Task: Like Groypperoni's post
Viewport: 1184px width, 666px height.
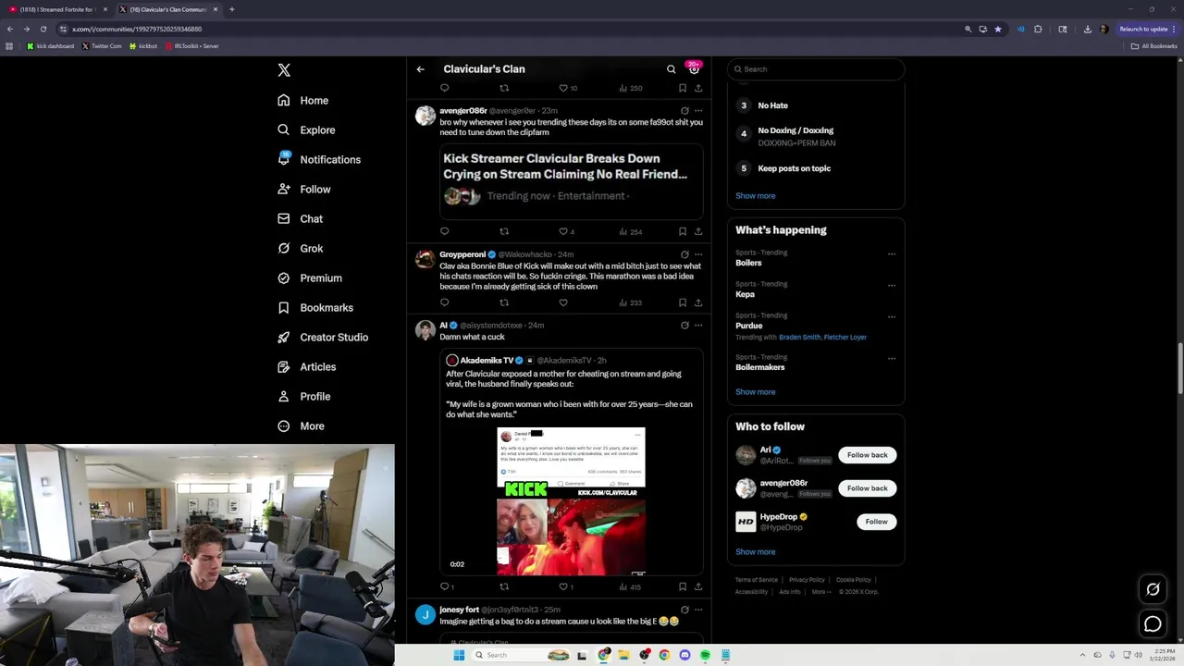Action: pyautogui.click(x=562, y=302)
